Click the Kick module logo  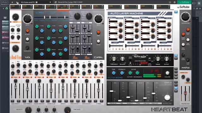(27, 57)
